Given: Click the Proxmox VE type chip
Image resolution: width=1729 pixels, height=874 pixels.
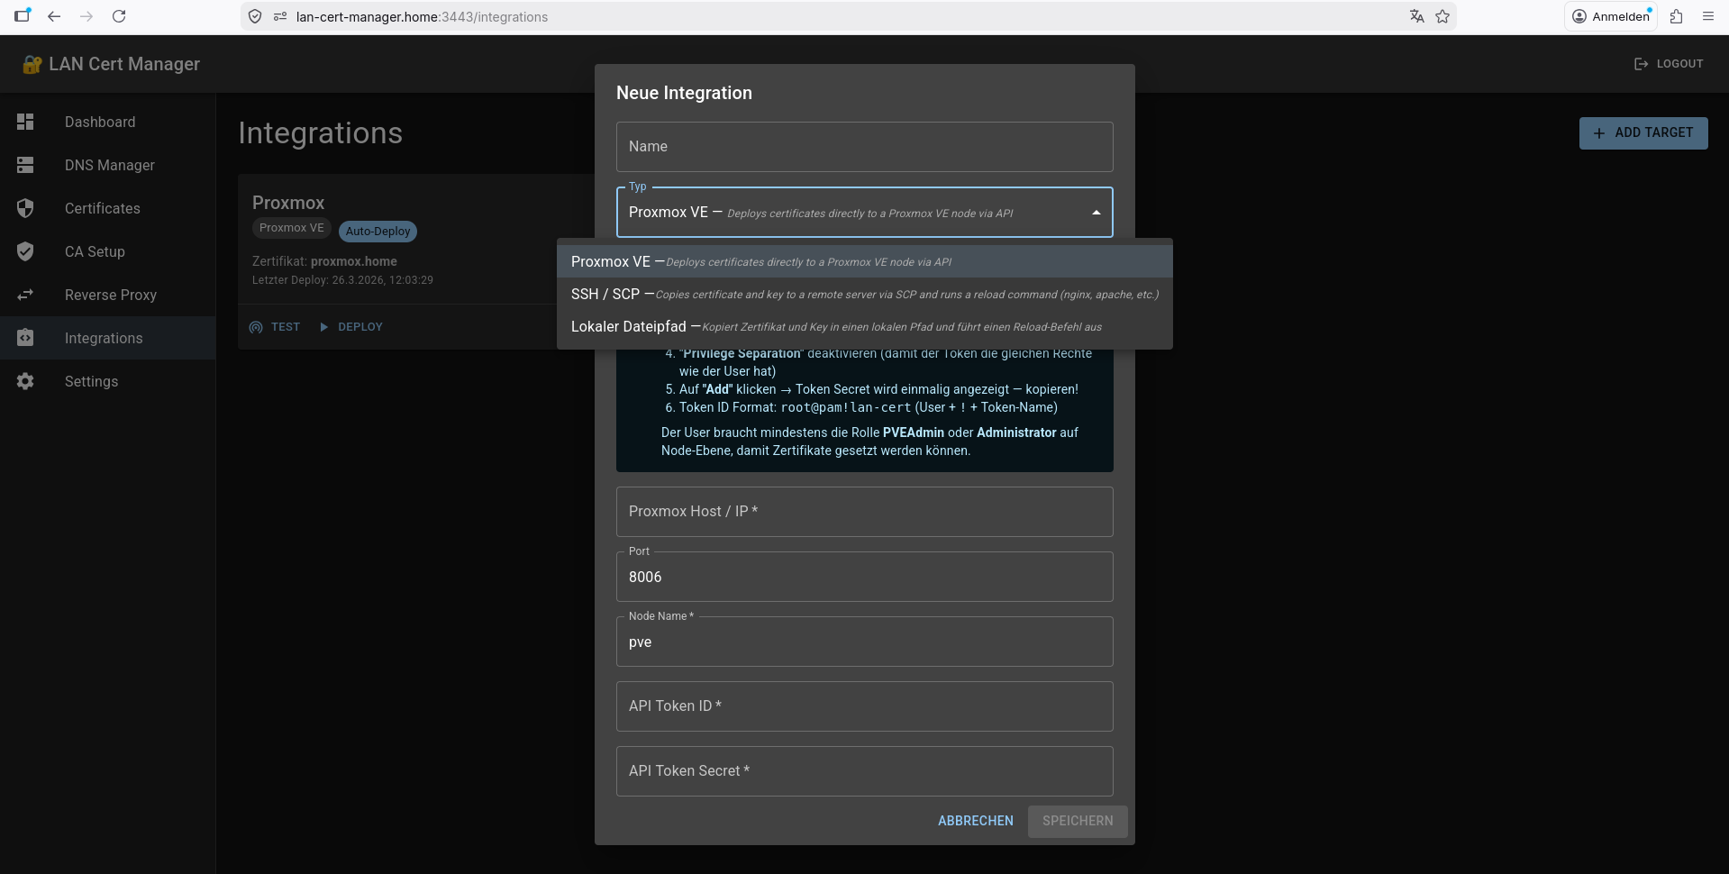Looking at the screenshot, I should (292, 228).
